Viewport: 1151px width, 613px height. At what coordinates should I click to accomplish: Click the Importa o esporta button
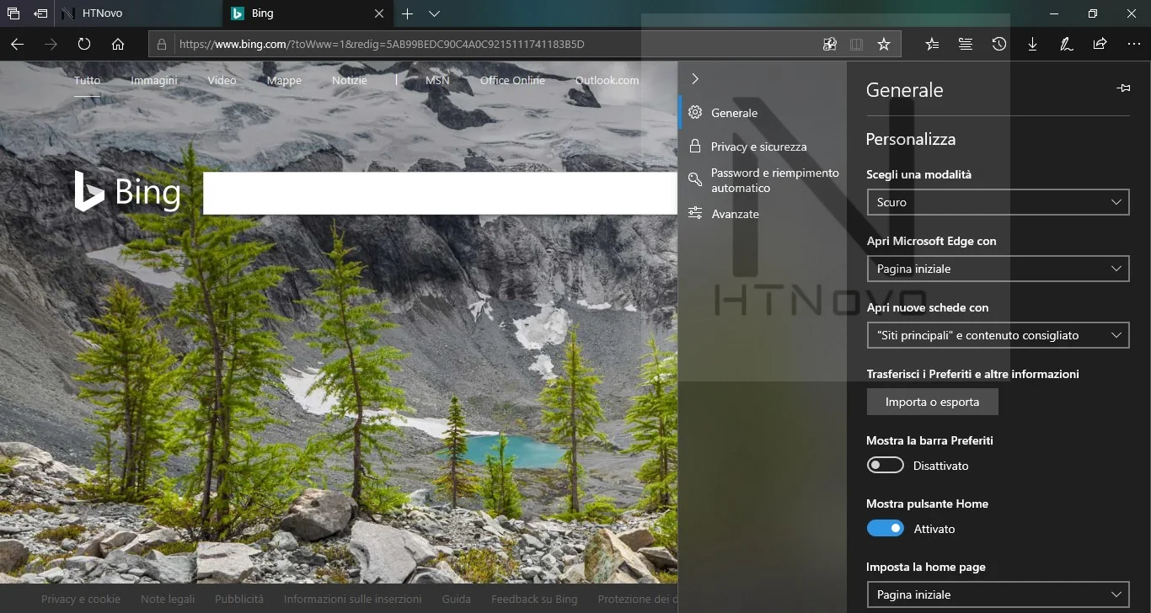point(932,402)
